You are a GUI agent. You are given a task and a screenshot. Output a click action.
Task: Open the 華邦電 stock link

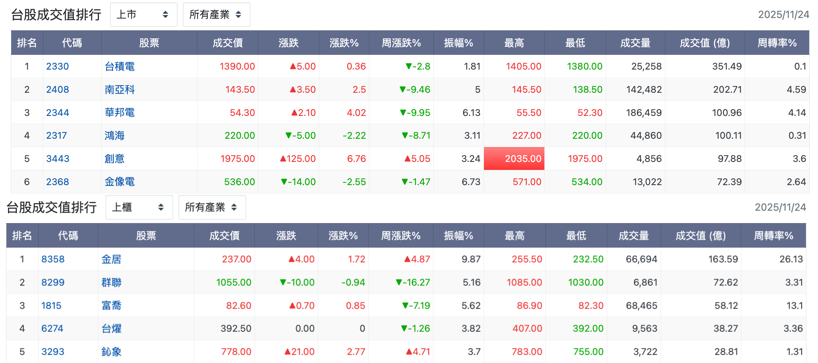point(119,113)
